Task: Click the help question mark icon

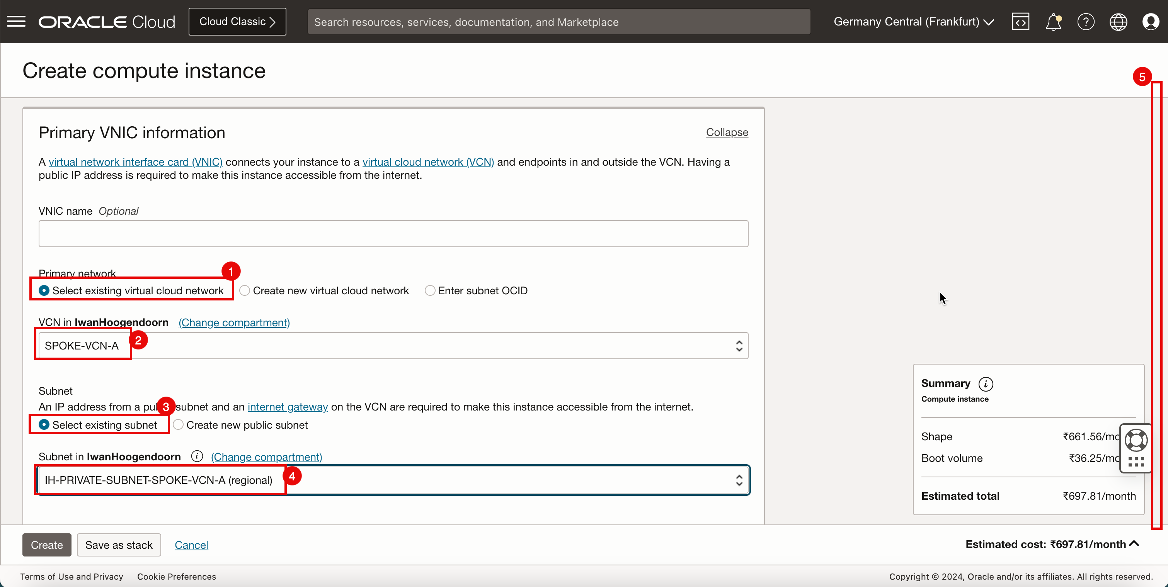Action: [1086, 22]
